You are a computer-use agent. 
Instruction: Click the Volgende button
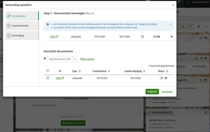point(152,92)
